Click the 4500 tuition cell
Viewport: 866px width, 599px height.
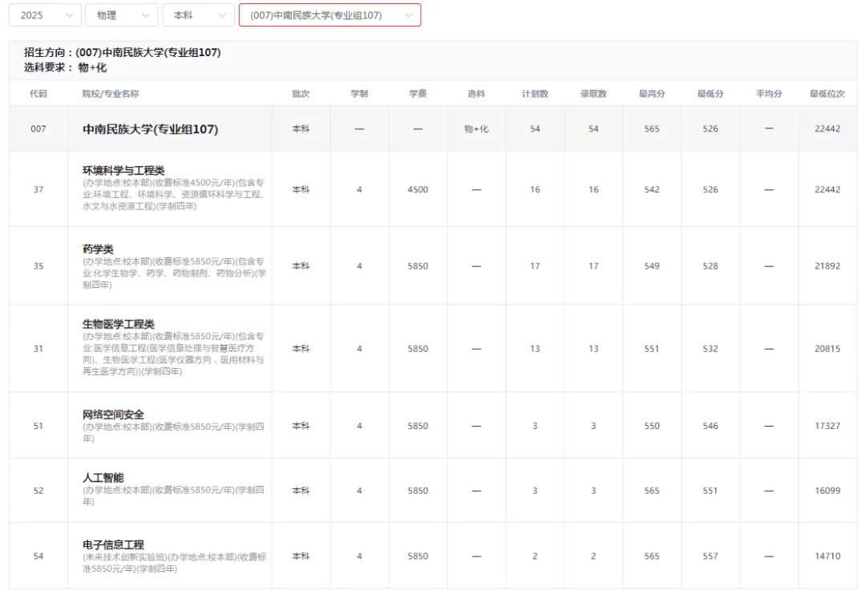click(x=418, y=189)
